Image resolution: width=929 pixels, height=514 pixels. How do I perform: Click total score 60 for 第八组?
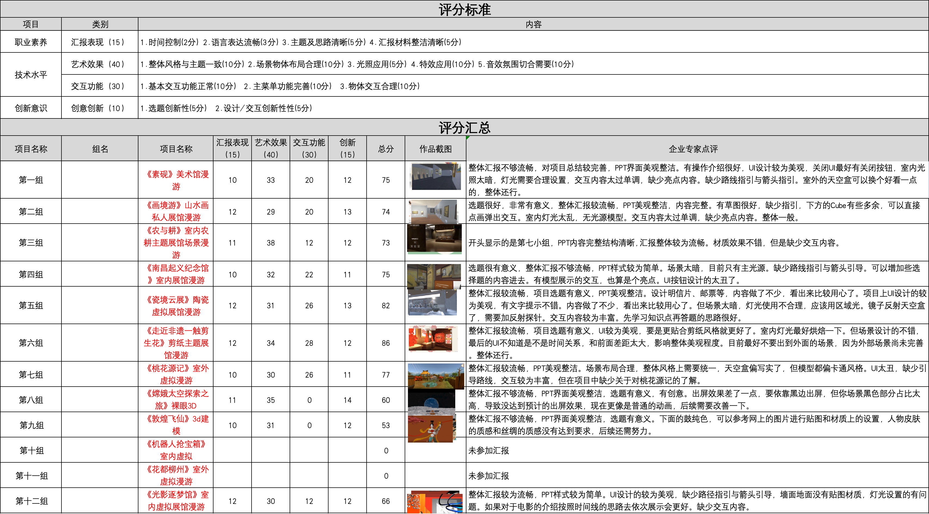coord(386,399)
